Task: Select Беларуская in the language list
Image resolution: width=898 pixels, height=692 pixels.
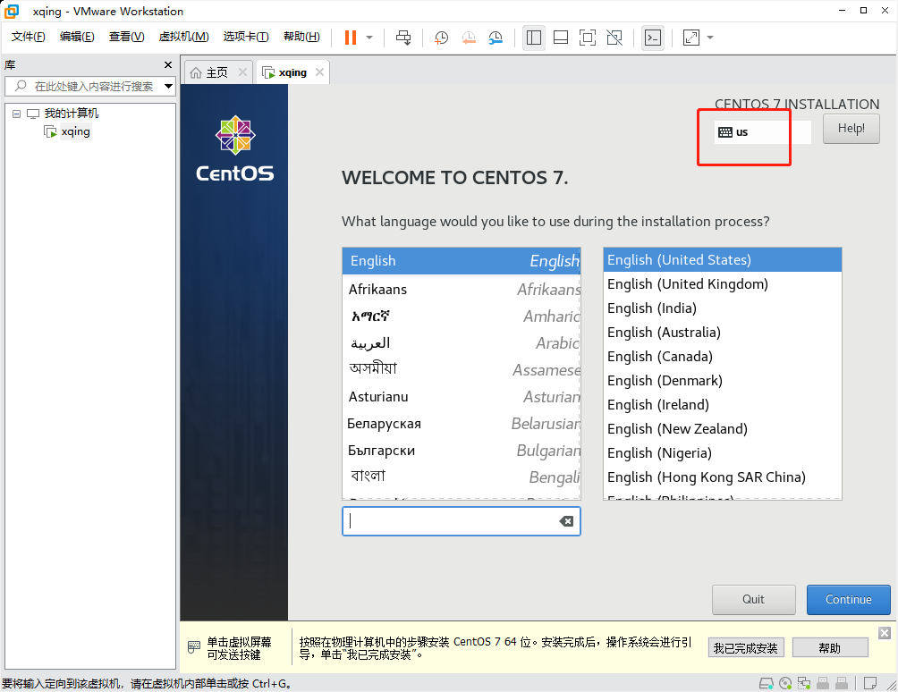Action: [x=461, y=424]
